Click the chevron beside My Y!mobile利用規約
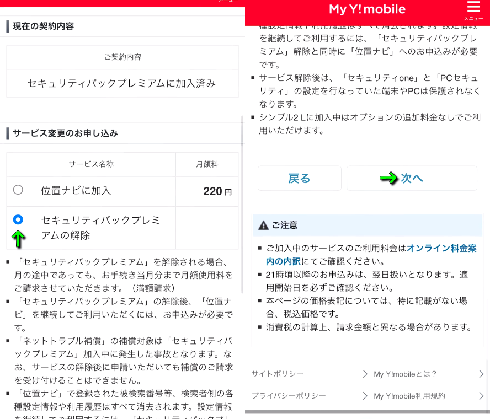This screenshot has height=419, width=490. tap(481, 396)
